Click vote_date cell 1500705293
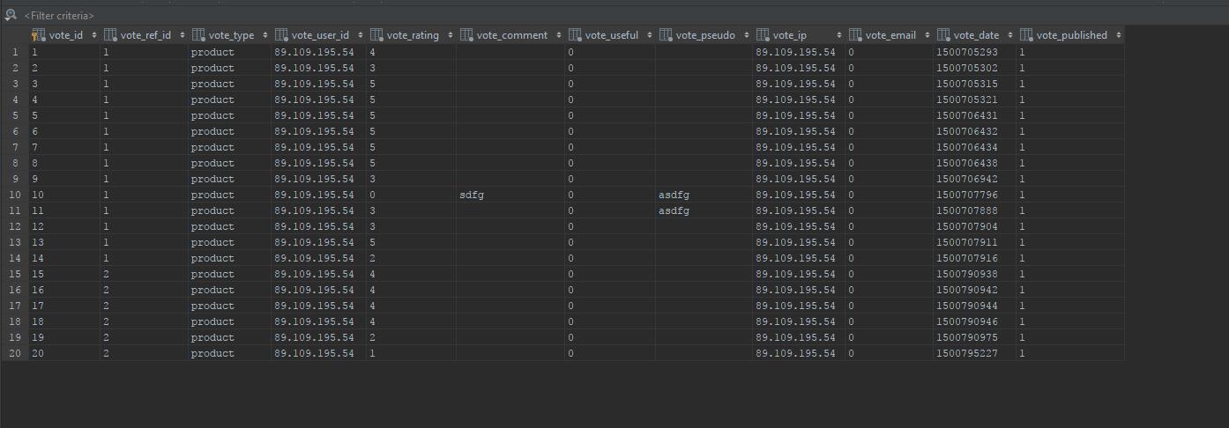This screenshot has width=1229, height=428. (974, 52)
